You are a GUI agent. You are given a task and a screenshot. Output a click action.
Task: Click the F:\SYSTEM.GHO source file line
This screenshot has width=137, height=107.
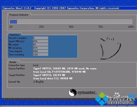click(x=59, y=72)
